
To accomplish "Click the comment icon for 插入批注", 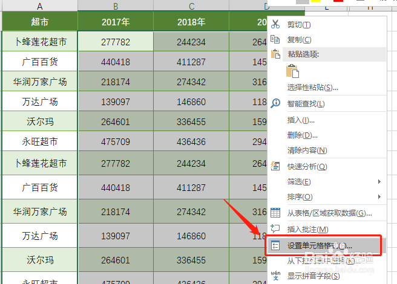I will tap(275, 229).
